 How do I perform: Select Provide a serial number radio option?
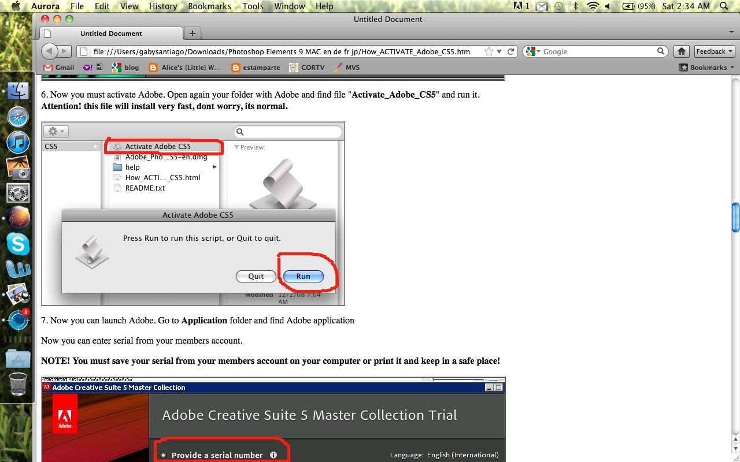[164, 454]
